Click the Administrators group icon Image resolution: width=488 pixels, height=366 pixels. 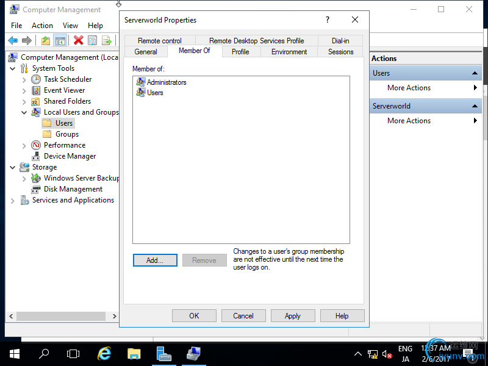(x=141, y=82)
